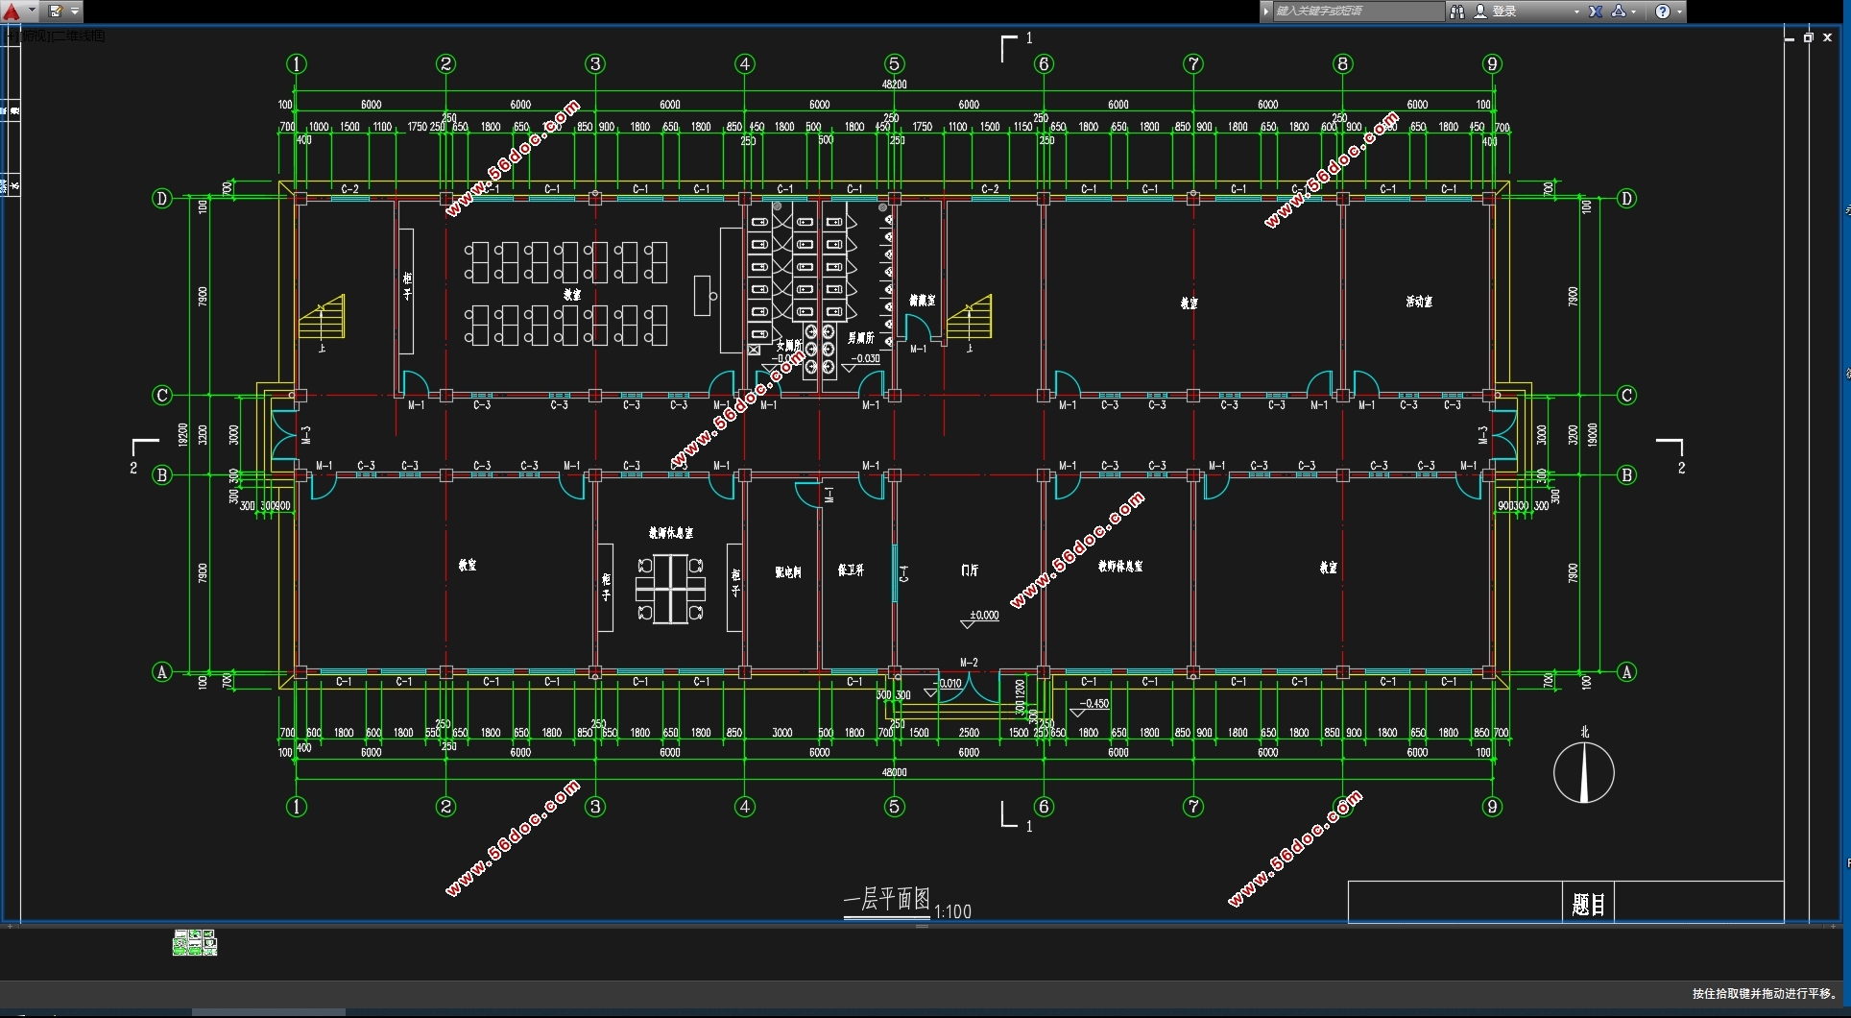Screen dimensions: 1851x1018
Task: Select the small green drawing thumbnail below viewport
Action: tap(195, 943)
